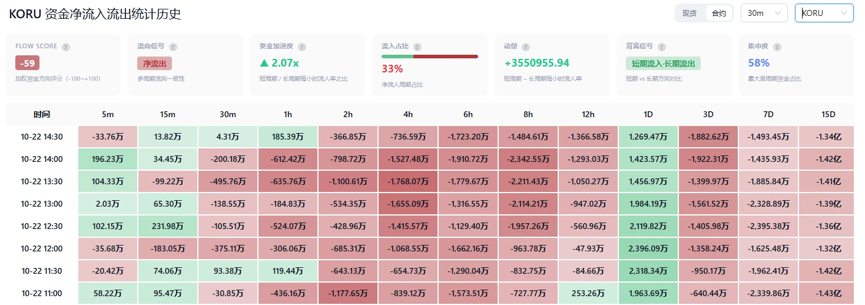Click the 15D column header
The height and width of the screenshot is (305, 865).
click(x=828, y=114)
